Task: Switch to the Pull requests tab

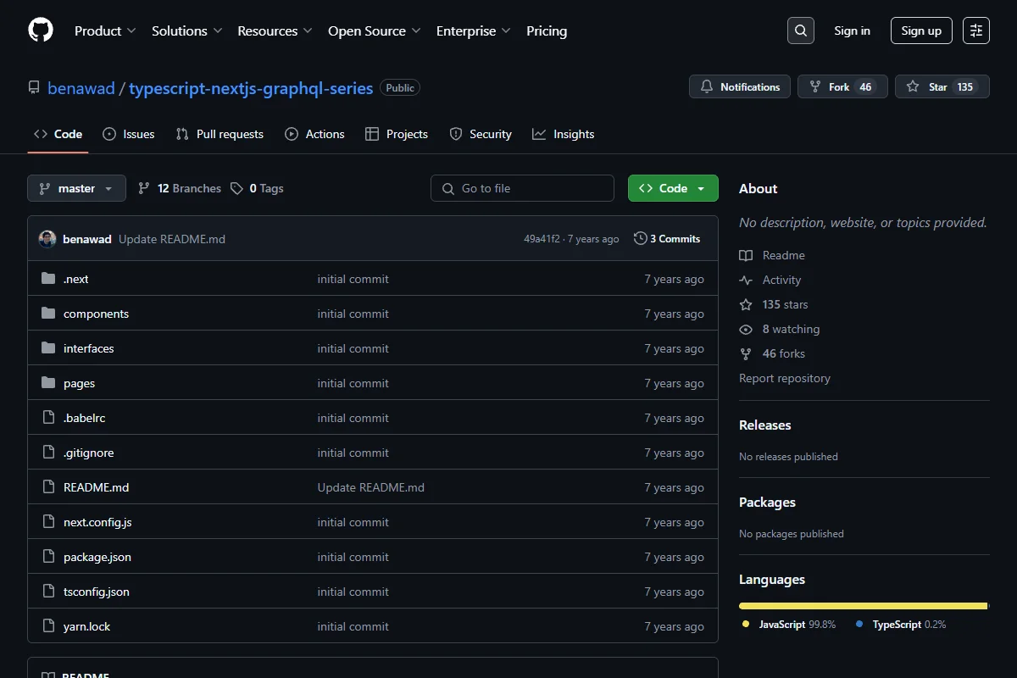Action: coord(220,134)
